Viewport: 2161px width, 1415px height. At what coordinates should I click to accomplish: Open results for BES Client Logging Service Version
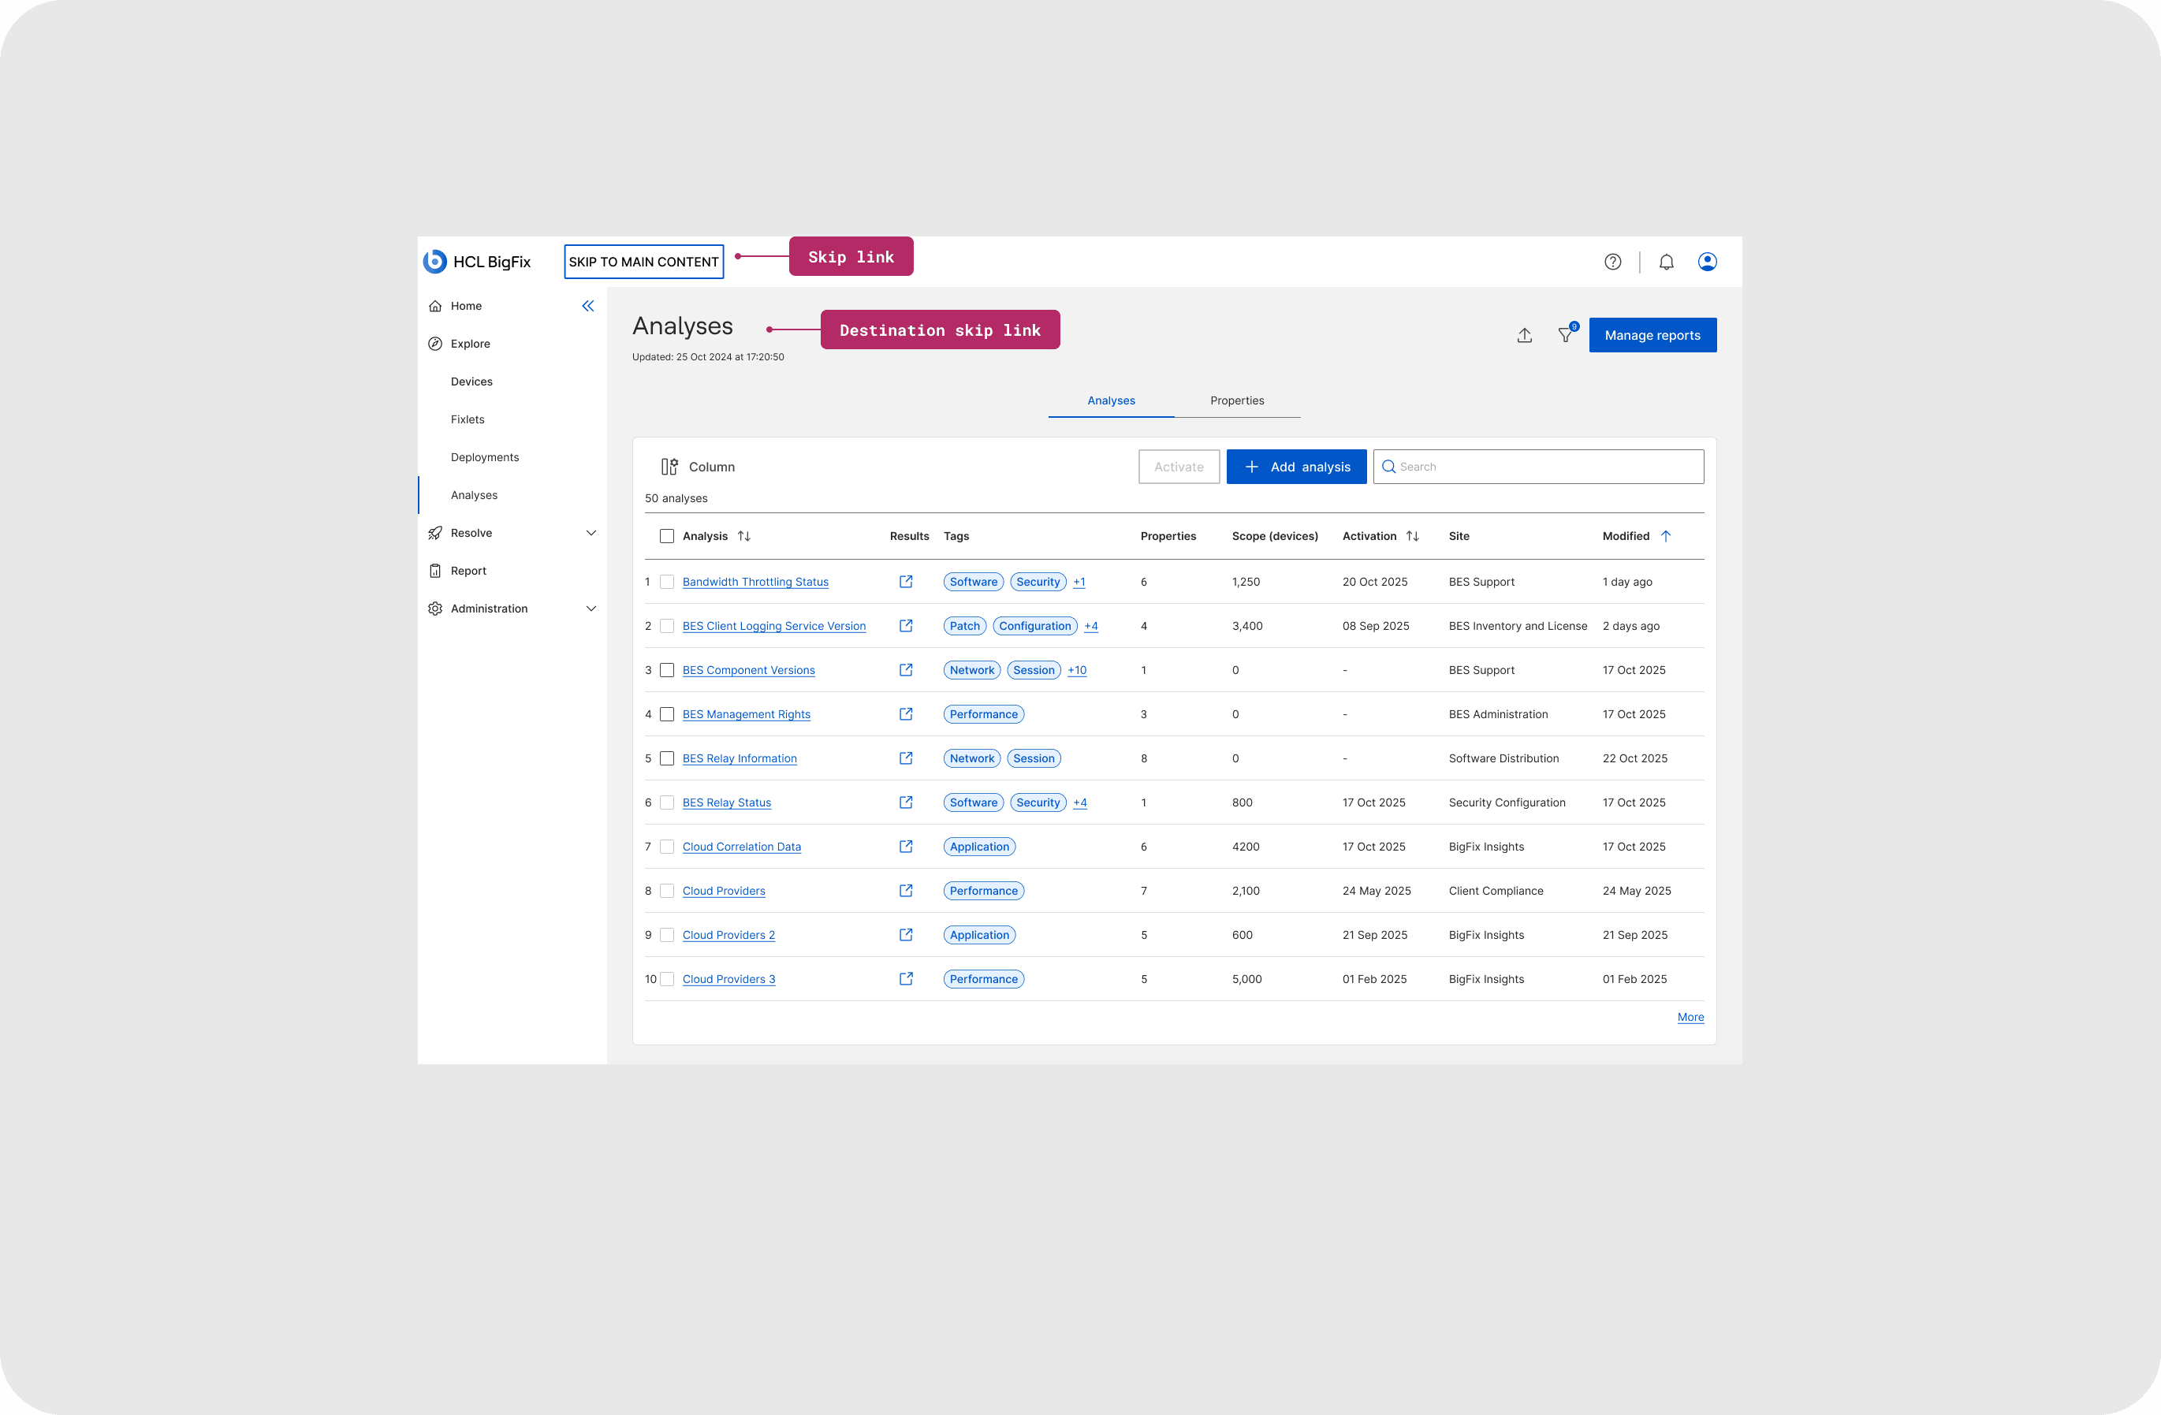pos(906,625)
